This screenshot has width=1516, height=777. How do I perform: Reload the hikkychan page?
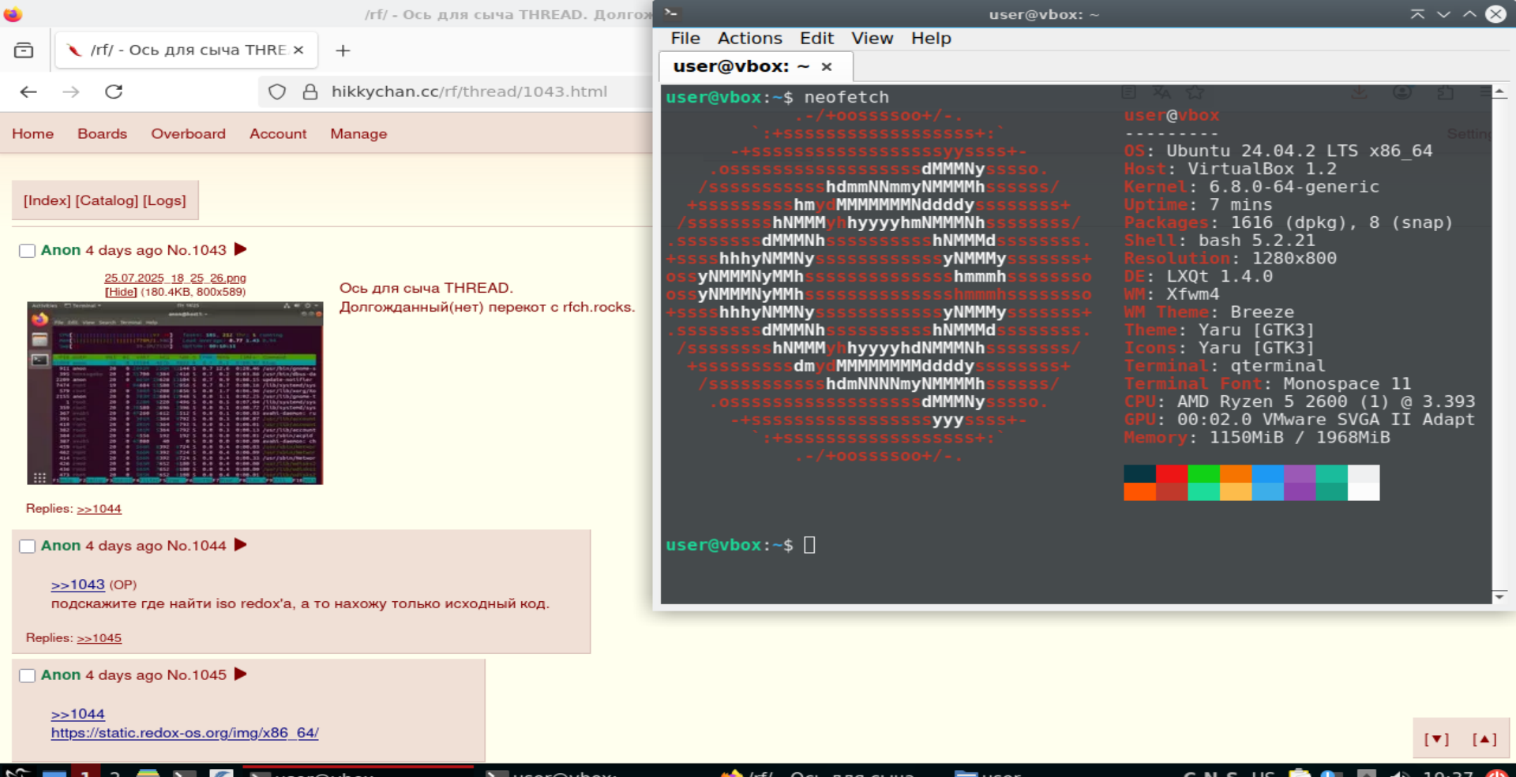114,92
